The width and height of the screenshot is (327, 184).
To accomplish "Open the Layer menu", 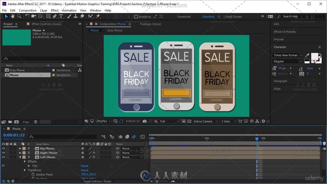I will click(44, 10).
